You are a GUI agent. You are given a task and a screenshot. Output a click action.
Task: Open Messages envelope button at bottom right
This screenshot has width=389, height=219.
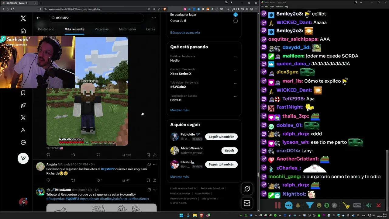click(247, 203)
